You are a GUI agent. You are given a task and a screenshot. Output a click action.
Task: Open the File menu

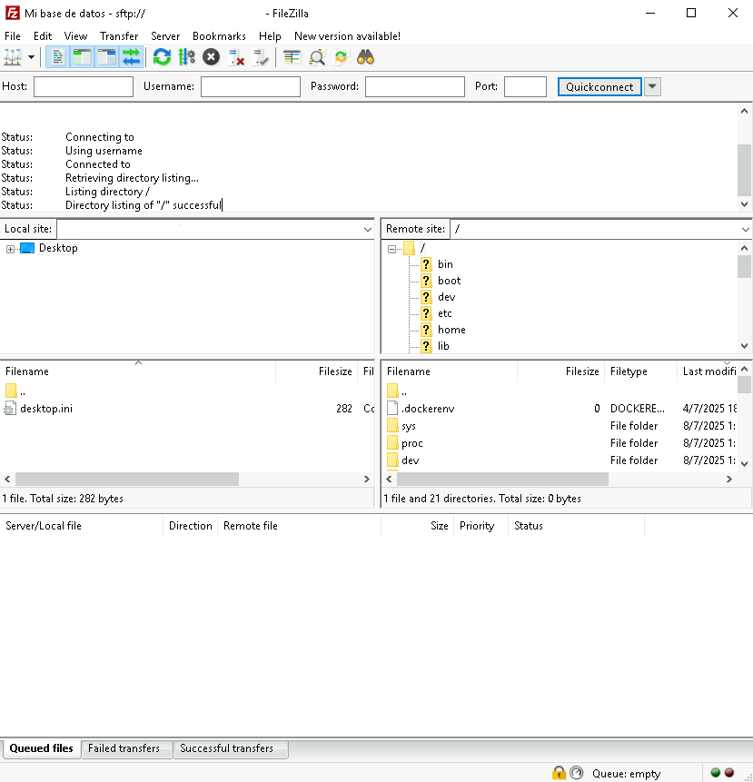[x=13, y=36]
